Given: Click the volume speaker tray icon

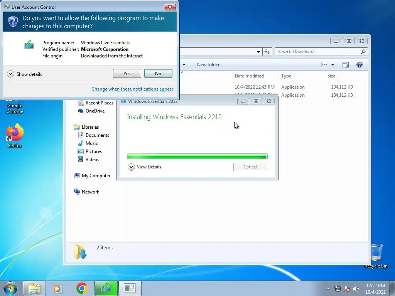Looking at the screenshot, I should click(356, 289).
